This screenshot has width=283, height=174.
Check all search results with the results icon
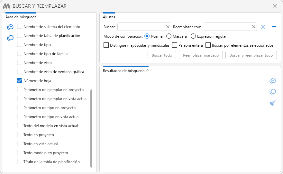coord(273,81)
